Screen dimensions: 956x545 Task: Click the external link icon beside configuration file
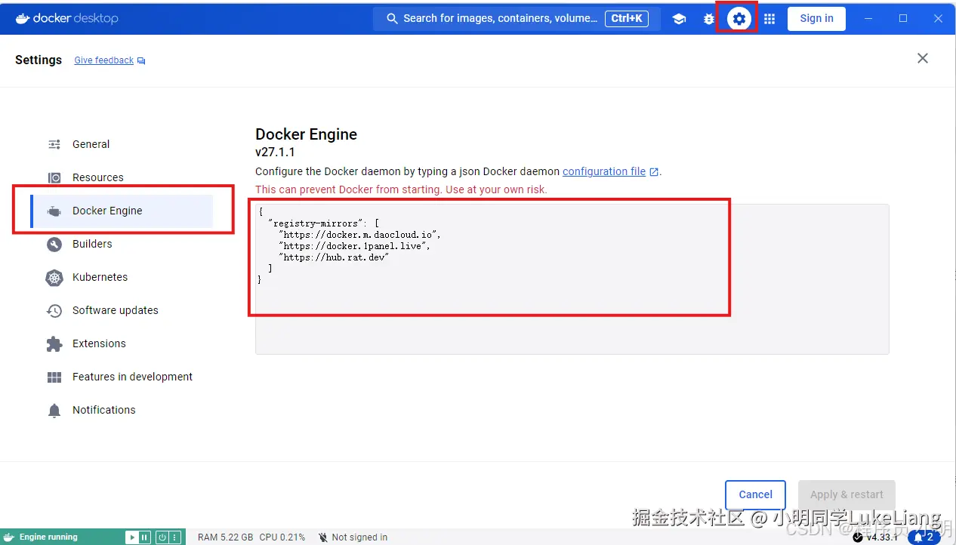click(x=654, y=172)
